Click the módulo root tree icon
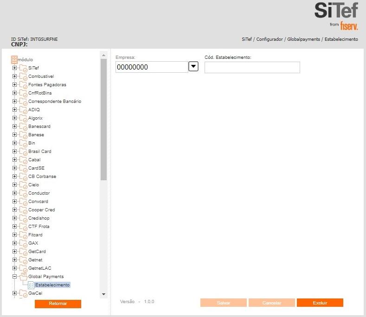The width and height of the screenshot is (366, 317). (14, 59)
